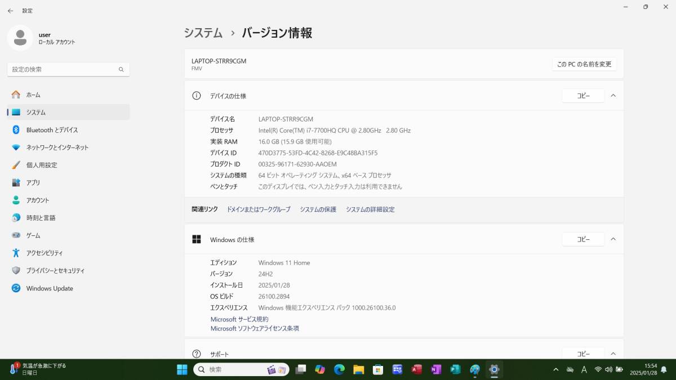Click この PC の名前を変更 button

pos(584,64)
